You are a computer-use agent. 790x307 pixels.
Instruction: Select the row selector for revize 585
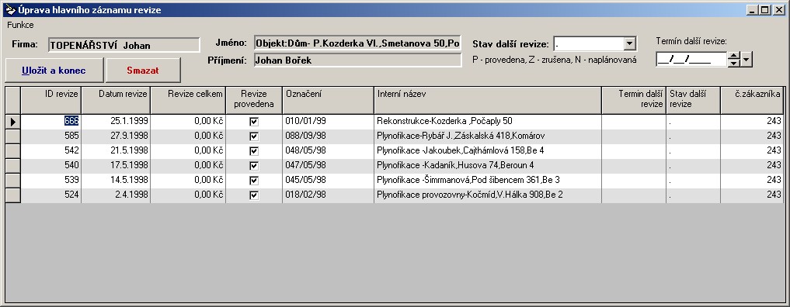click(13, 136)
